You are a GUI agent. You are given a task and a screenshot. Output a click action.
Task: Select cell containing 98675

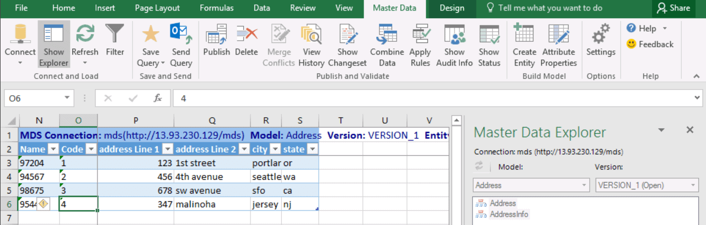tap(39, 190)
